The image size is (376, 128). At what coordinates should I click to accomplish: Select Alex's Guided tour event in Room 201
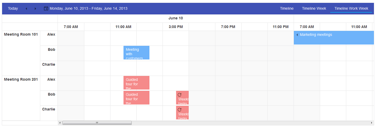(x=136, y=83)
